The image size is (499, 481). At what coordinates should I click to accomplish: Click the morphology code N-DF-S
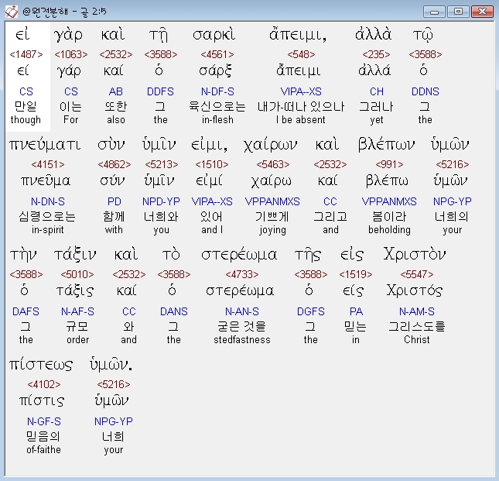[x=217, y=91]
